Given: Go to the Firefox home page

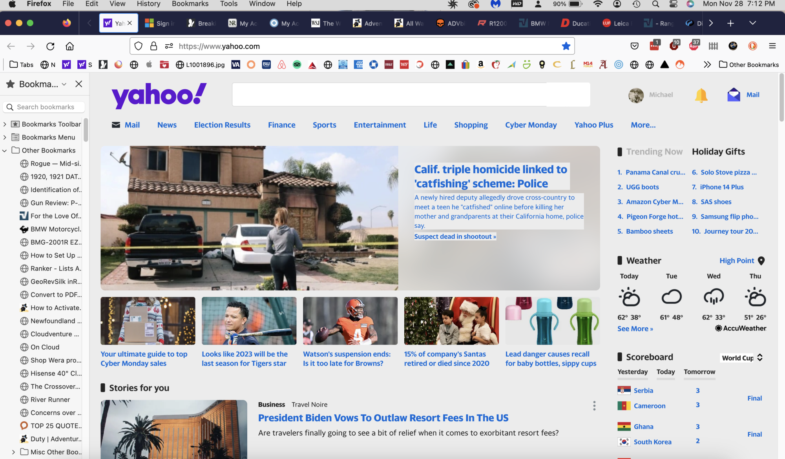Looking at the screenshot, I should pyautogui.click(x=69, y=46).
